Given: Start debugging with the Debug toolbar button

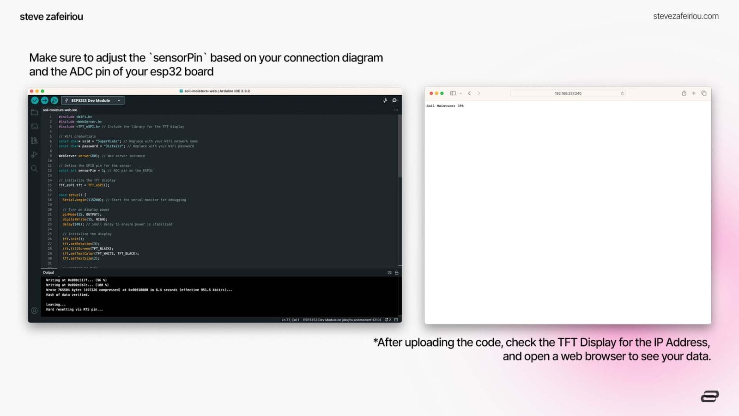Looking at the screenshot, I should click(54, 100).
